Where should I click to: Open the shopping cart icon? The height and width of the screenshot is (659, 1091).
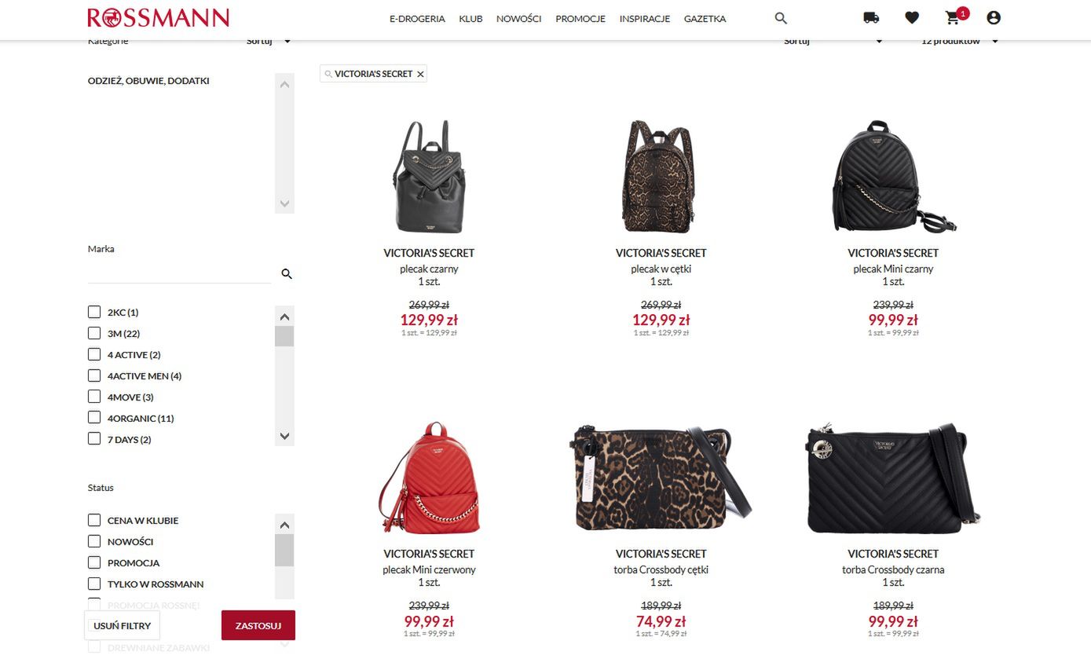point(953,18)
